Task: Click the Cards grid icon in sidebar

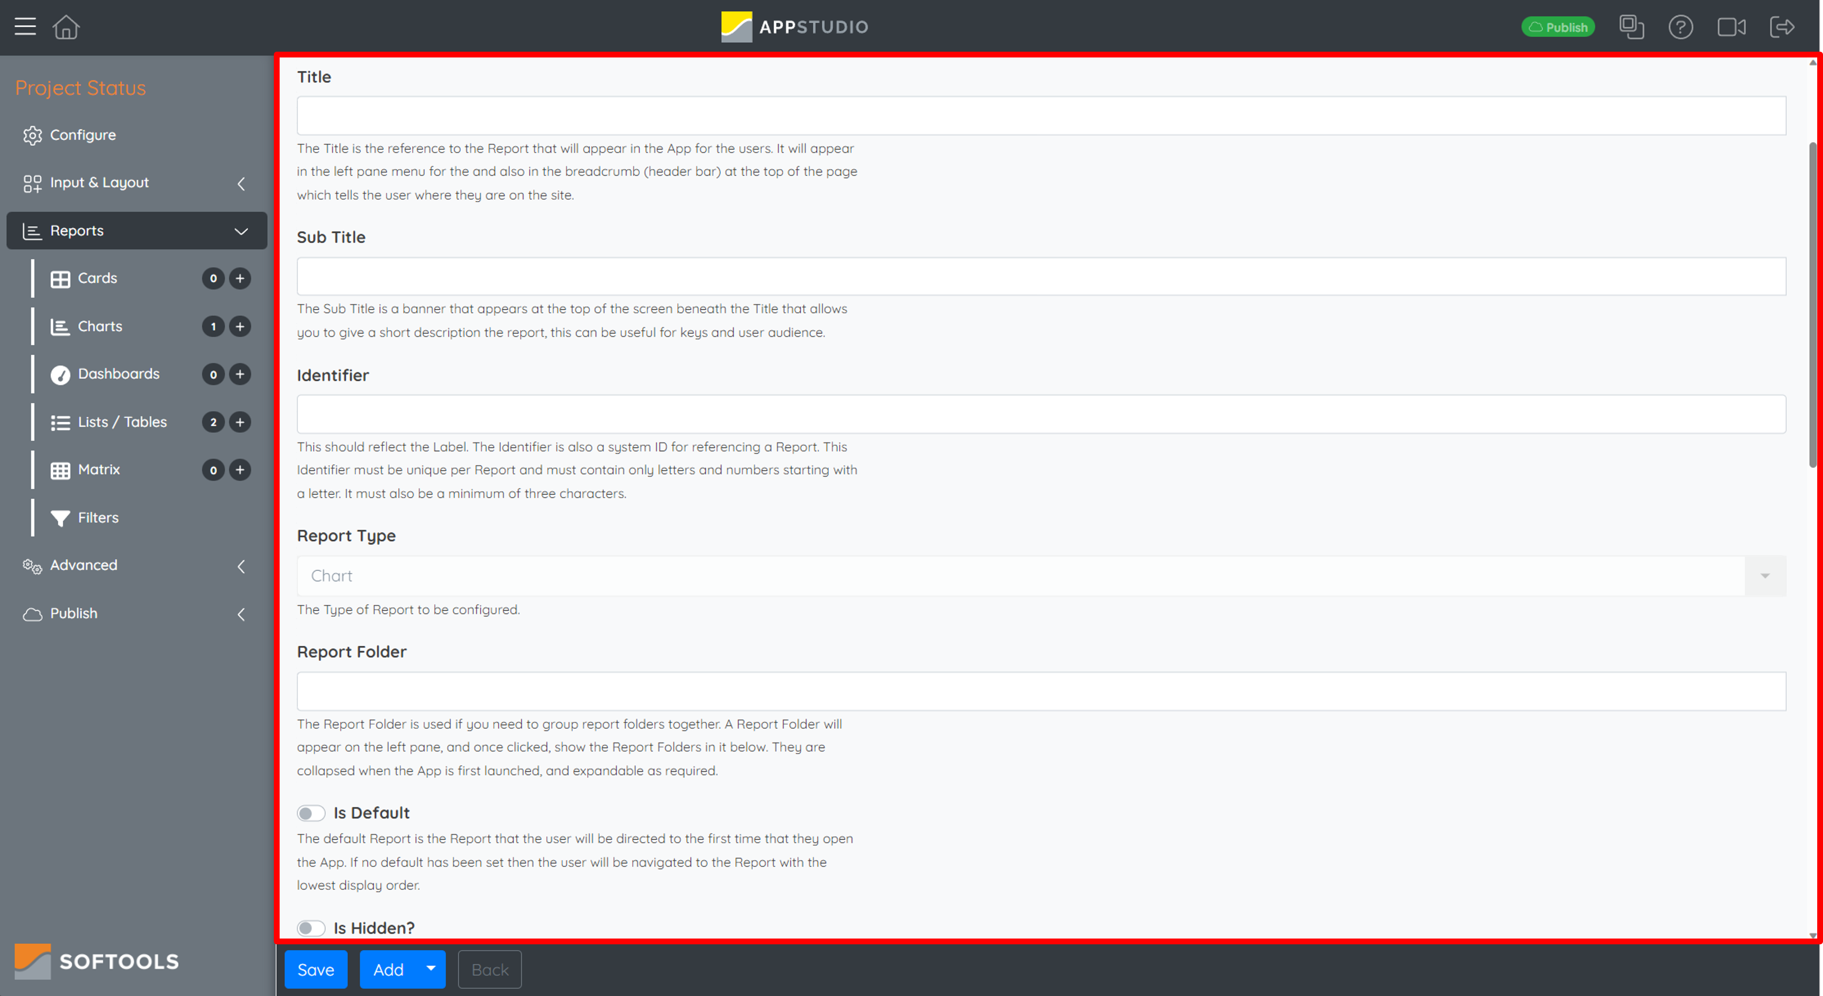Action: pos(60,279)
